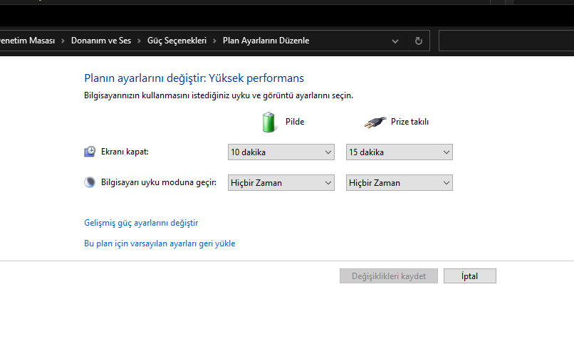Click the search field beside the address bar
This screenshot has height=351, width=574.
pos(506,41)
